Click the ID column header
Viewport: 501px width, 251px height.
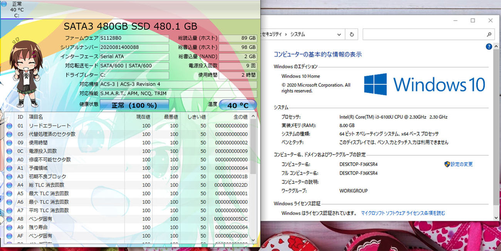click(20, 117)
